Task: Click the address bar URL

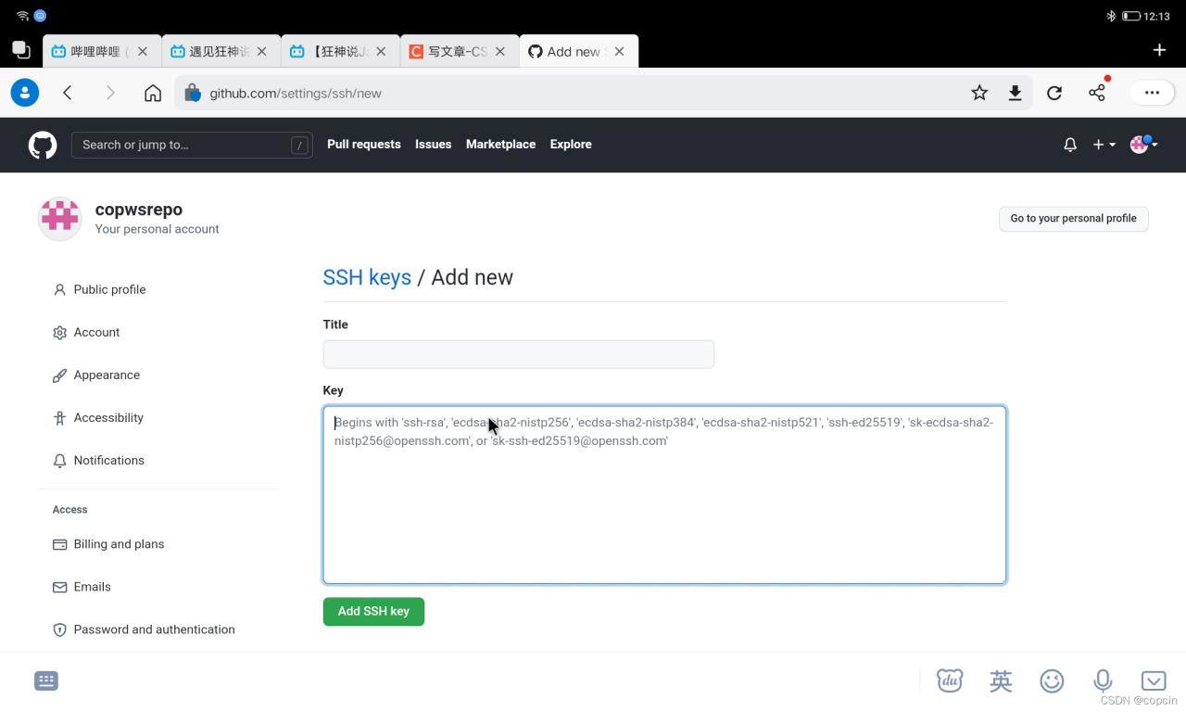Action: pos(296,94)
